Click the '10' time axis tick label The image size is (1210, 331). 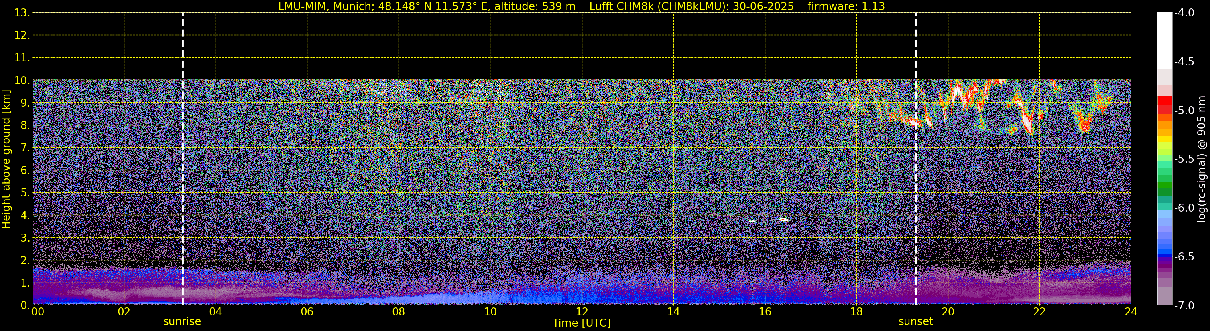pos(490,312)
